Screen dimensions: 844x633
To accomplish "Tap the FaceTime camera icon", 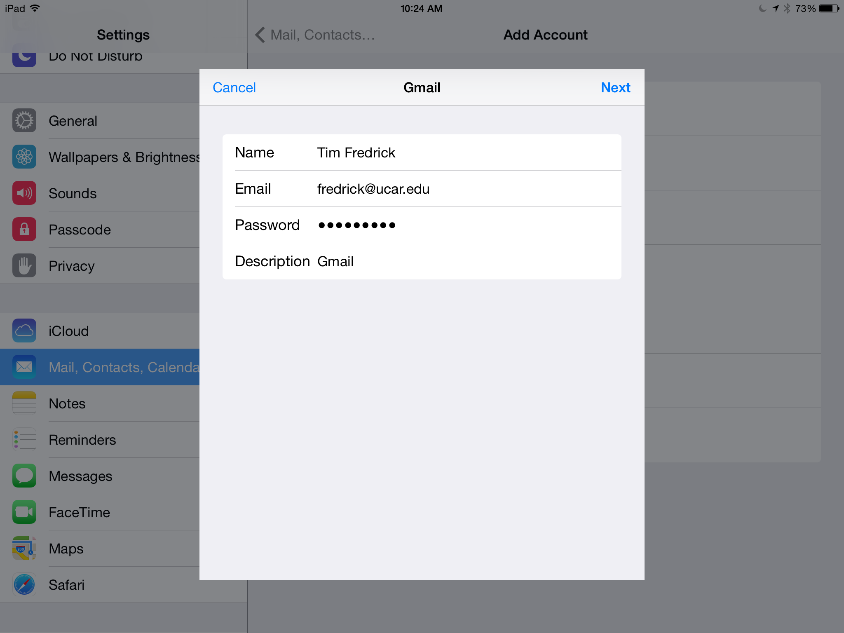I will click(x=24, y=512).
